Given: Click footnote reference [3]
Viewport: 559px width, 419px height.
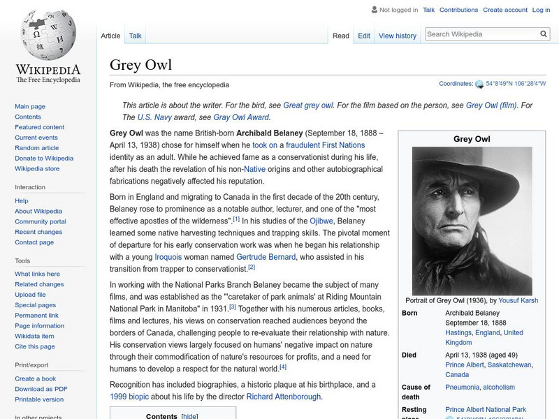Looking at the screenshot, I should tap(233, 307).
